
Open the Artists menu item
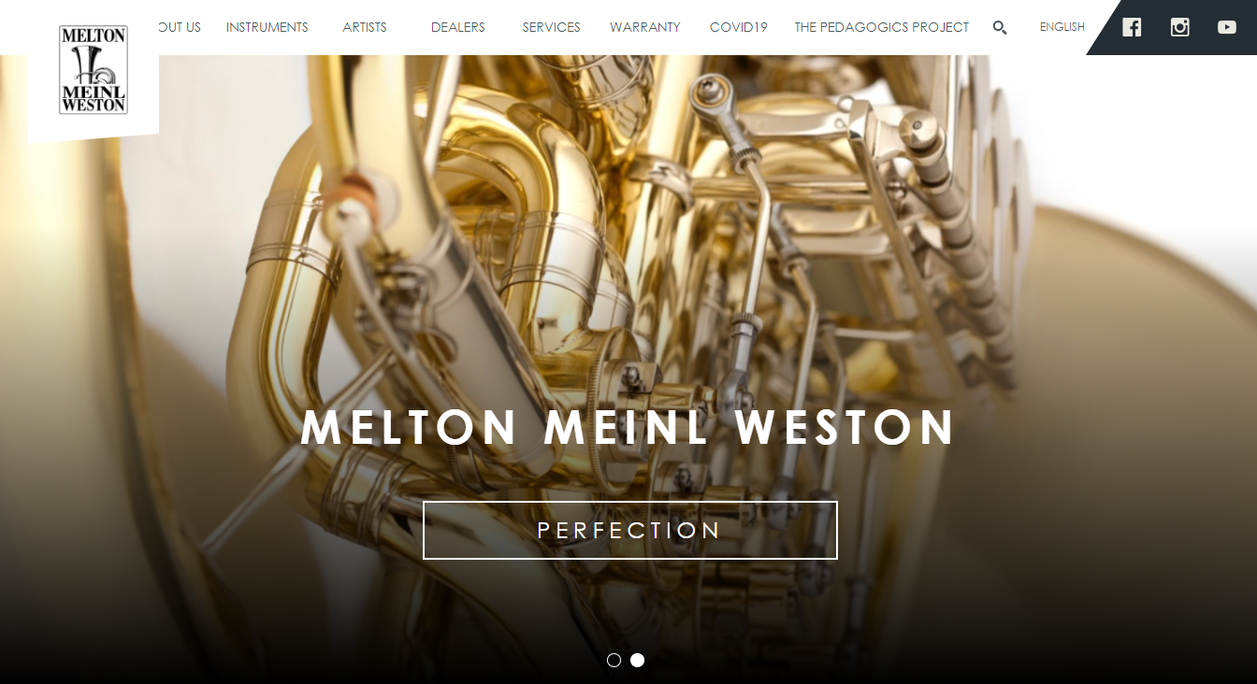pos(365,27)
